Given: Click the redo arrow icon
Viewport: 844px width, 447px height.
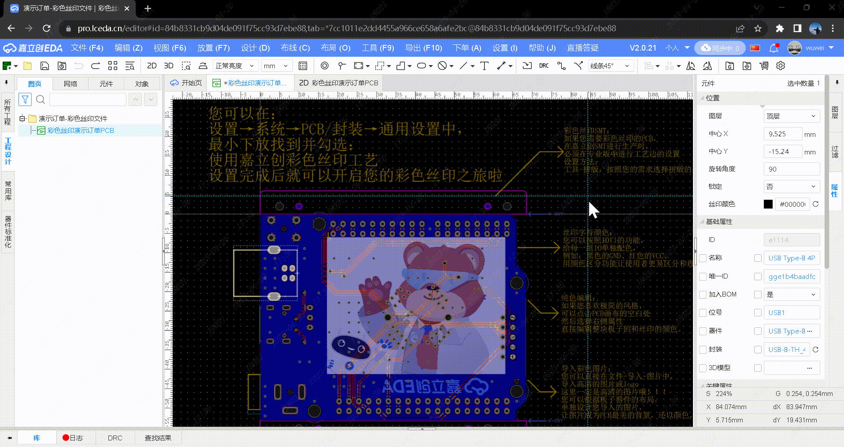Looking at the screenshot, I should [x=96, y=66].
